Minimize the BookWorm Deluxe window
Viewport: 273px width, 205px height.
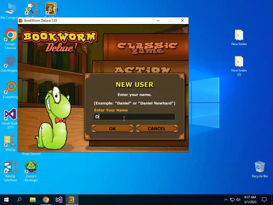point(158,21)
